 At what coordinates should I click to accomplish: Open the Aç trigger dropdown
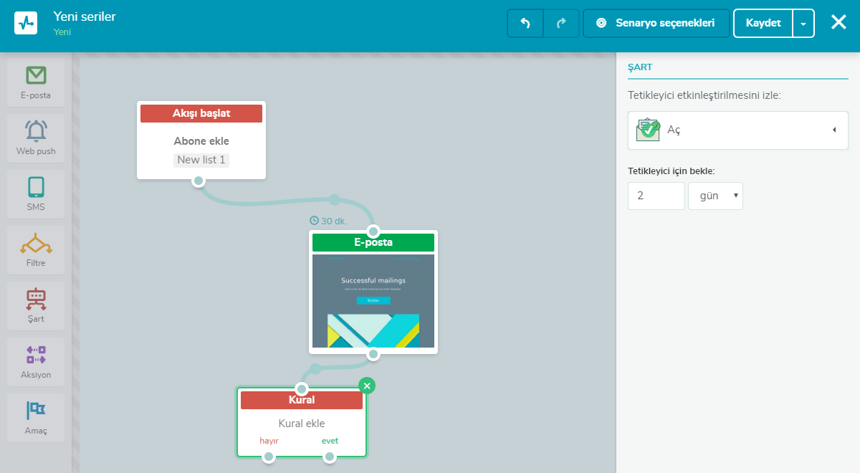(x=737, y=130)
